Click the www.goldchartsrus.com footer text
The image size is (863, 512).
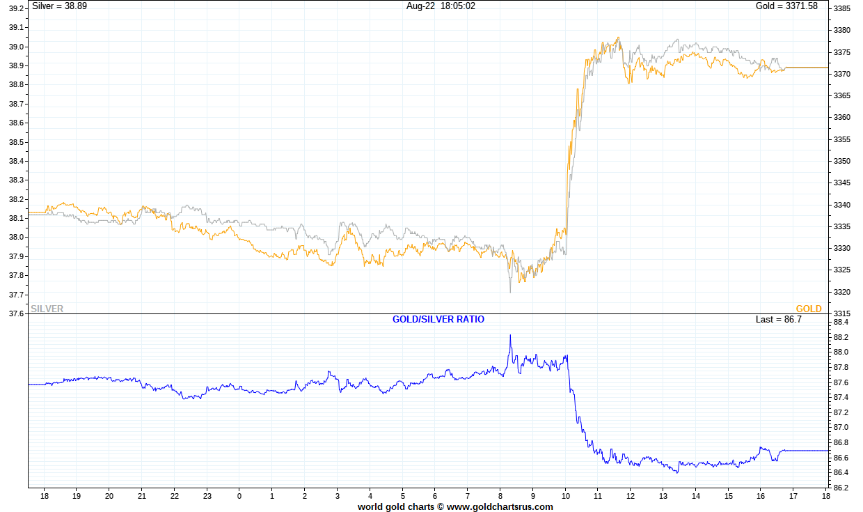click(x=500, y=506)
